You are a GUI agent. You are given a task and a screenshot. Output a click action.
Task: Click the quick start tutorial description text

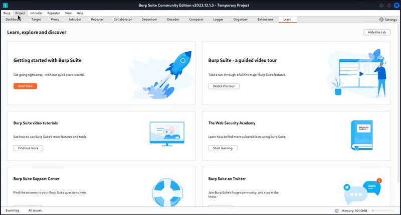click(x=49, y=75)
